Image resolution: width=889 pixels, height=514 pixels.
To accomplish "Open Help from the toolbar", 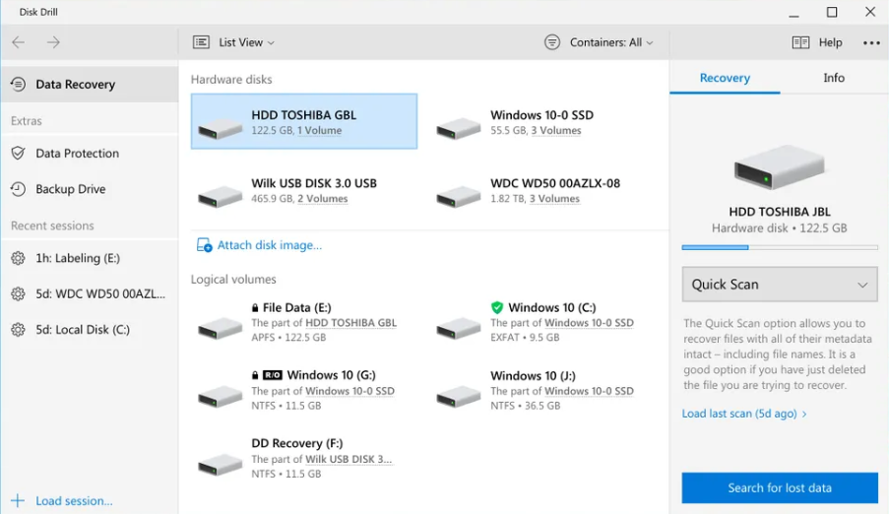I will click(830, 42).
